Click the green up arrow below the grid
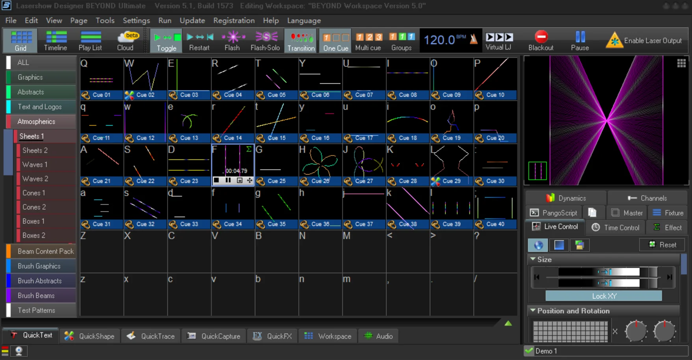 pos(508,323)
